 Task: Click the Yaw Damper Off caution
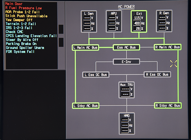click(19, 20)
